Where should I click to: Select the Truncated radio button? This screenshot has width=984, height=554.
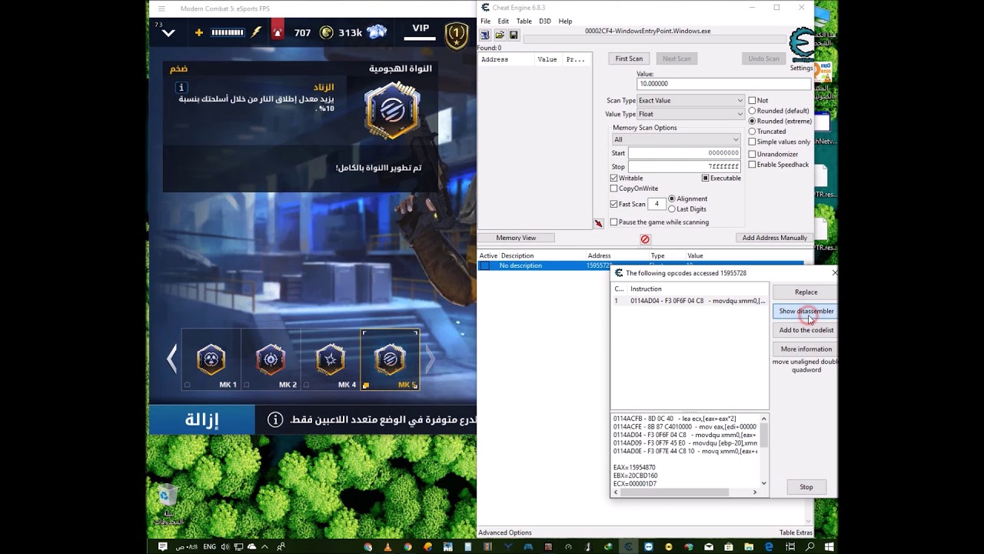coord(752,131)
